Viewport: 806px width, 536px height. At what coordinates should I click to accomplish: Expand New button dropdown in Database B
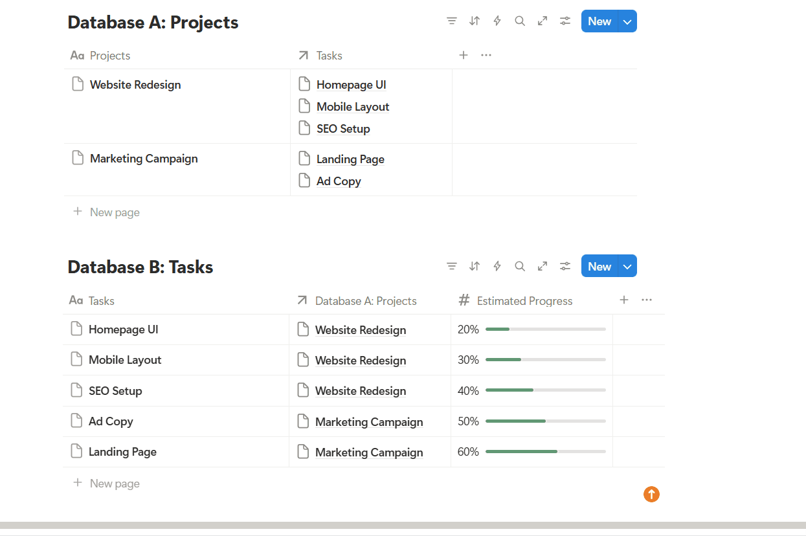pyautogui.click(x=627, y=266)
